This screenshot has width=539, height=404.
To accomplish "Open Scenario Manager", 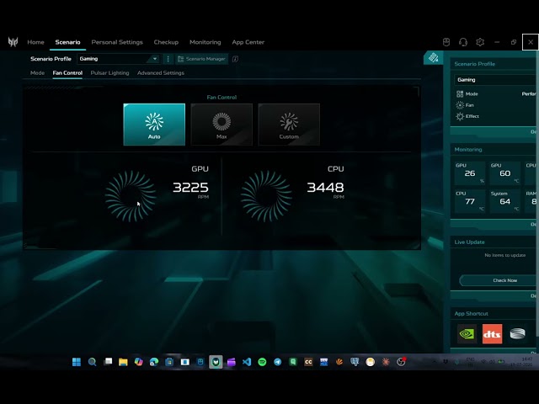I will [x=202, y=59].
